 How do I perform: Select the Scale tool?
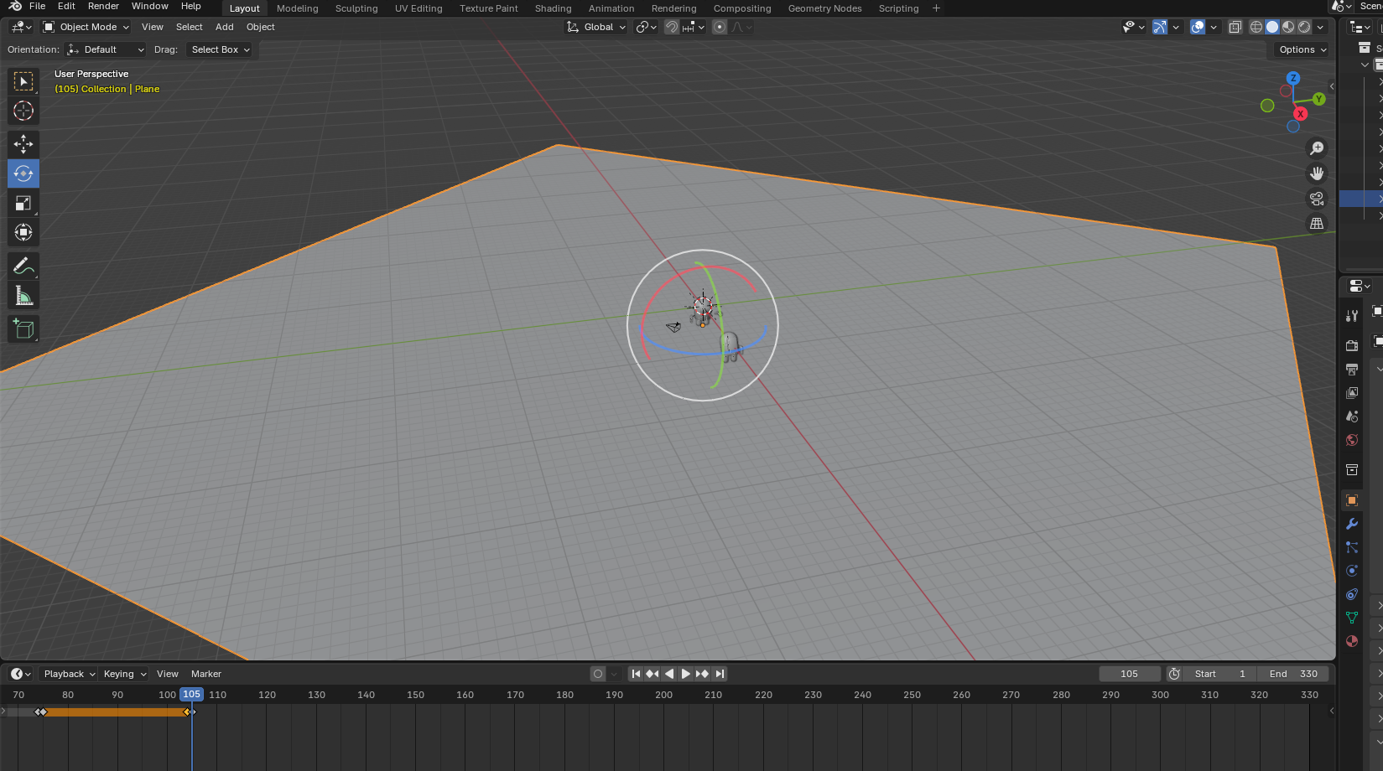point(23,203)
